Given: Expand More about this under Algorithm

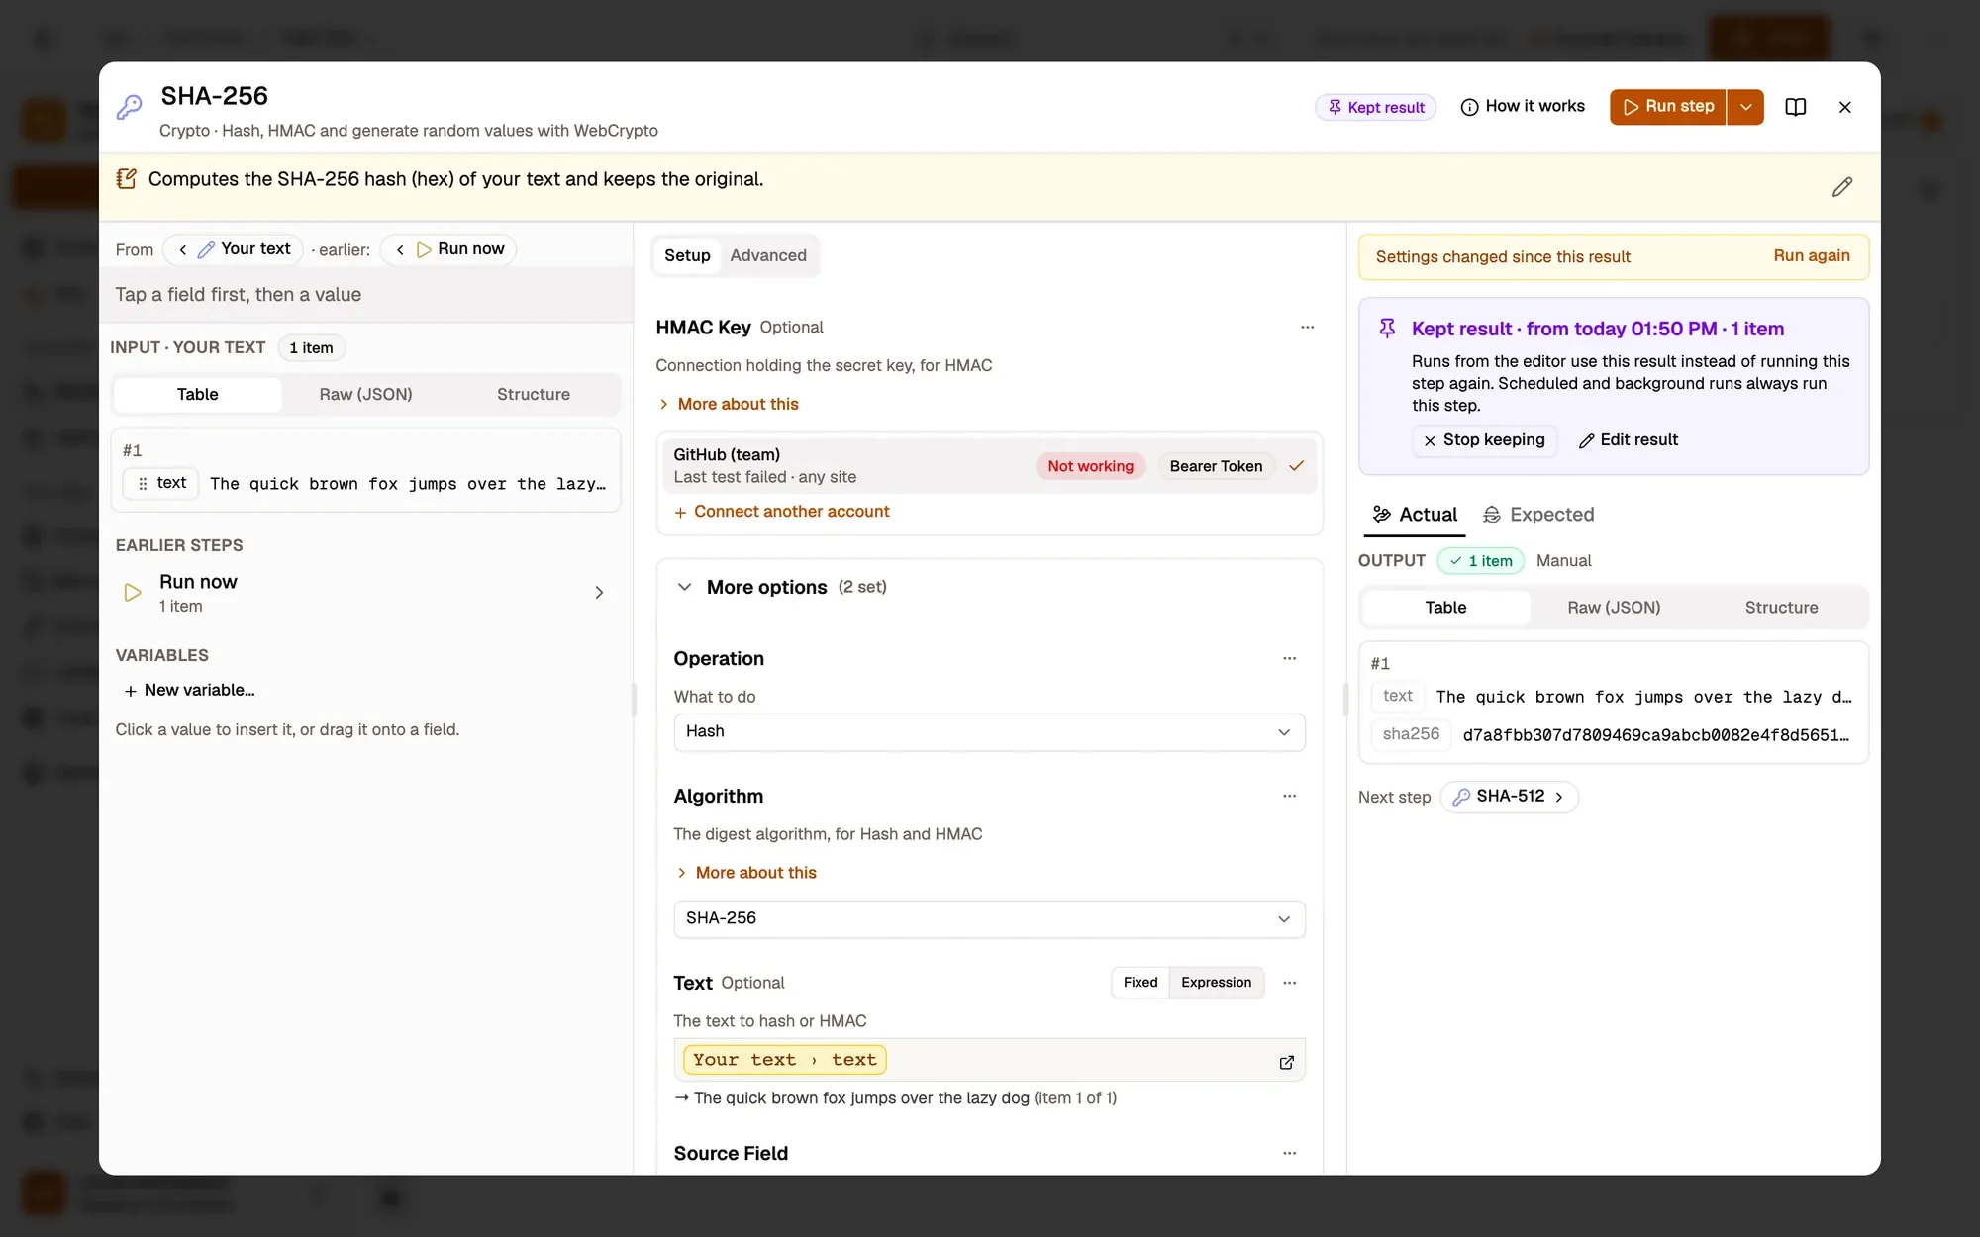Looking at the screenshot, I should [x=746, y=873].
